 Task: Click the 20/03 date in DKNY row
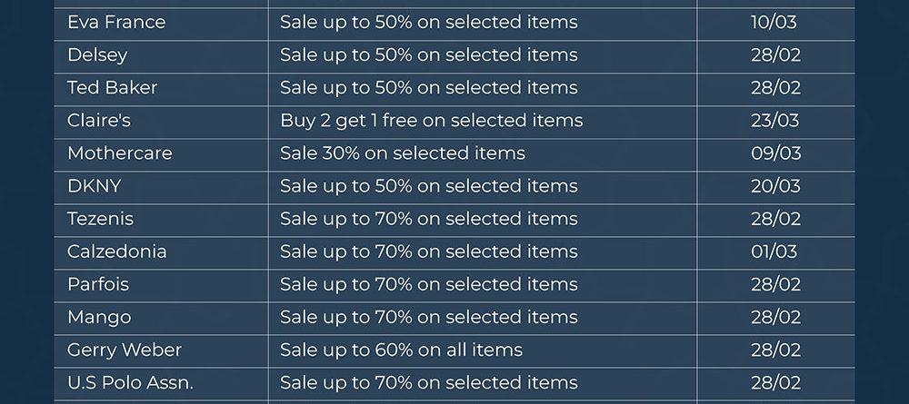pyautogui.click(x=775, y=185)
